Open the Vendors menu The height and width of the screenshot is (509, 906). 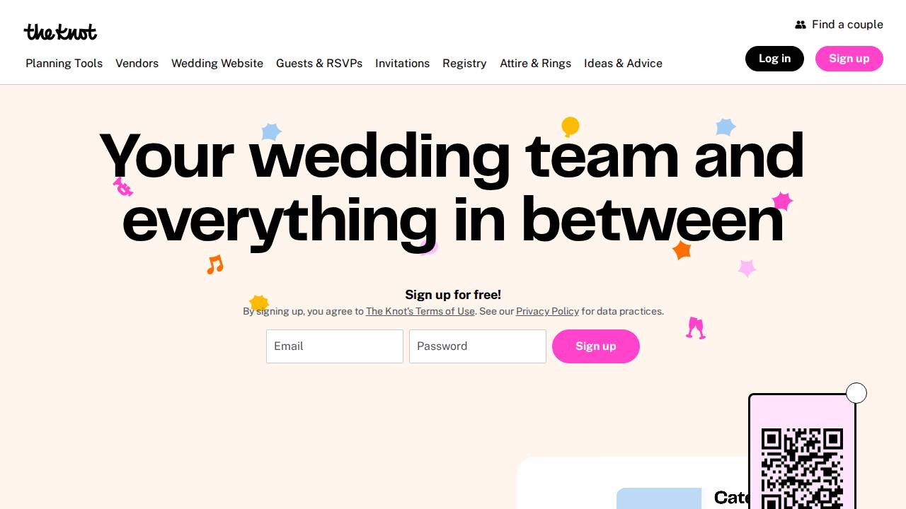pos(137,64)
